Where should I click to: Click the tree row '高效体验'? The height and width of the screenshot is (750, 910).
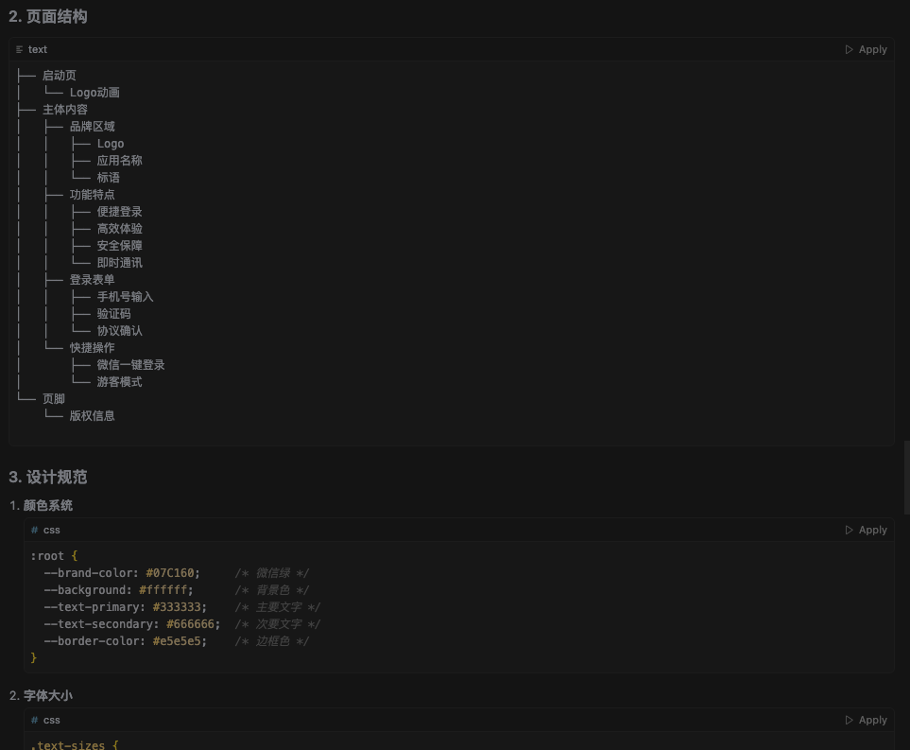pyautogui.click(x=120, y=228)
